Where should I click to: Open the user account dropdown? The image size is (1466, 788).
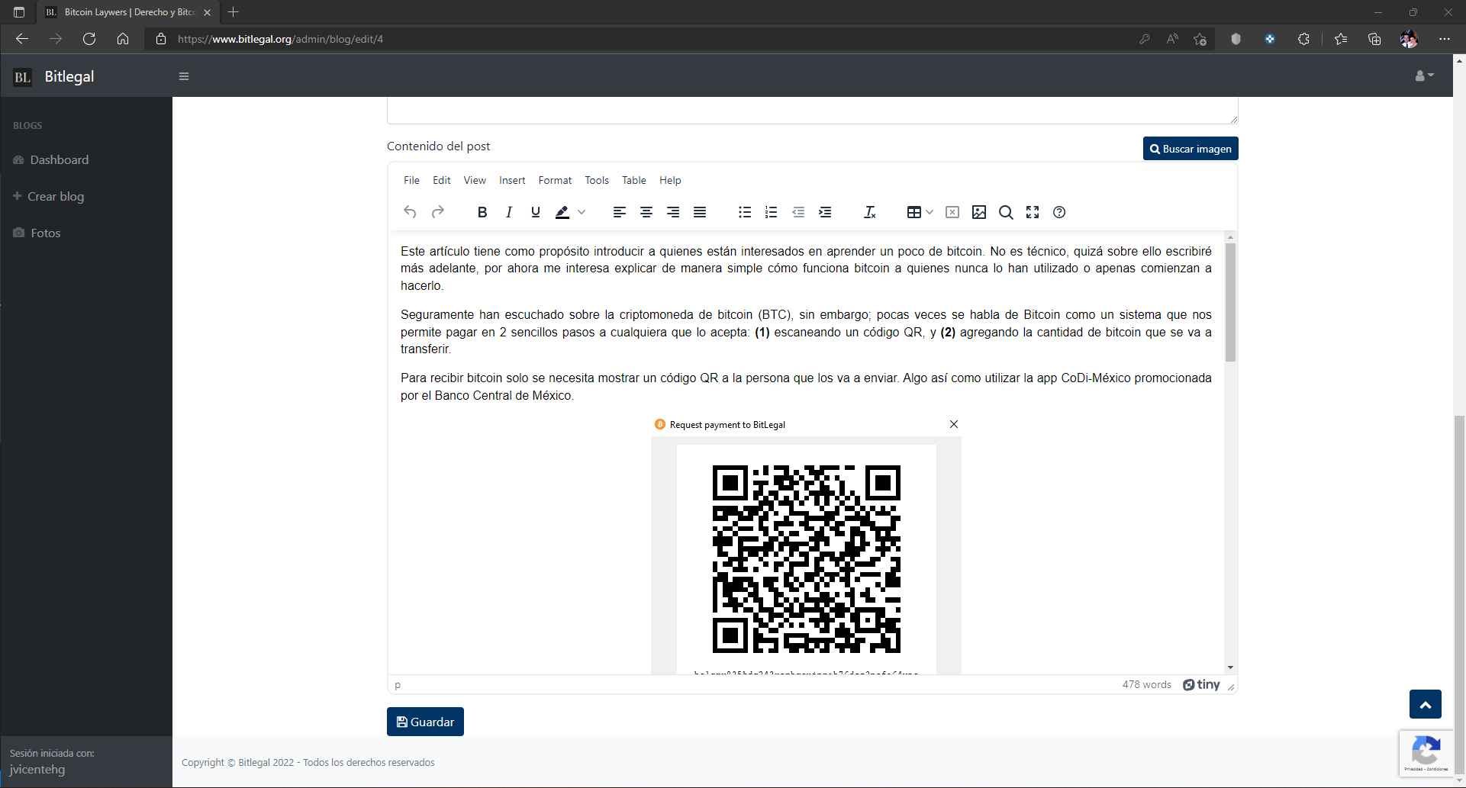[1424, 76]
